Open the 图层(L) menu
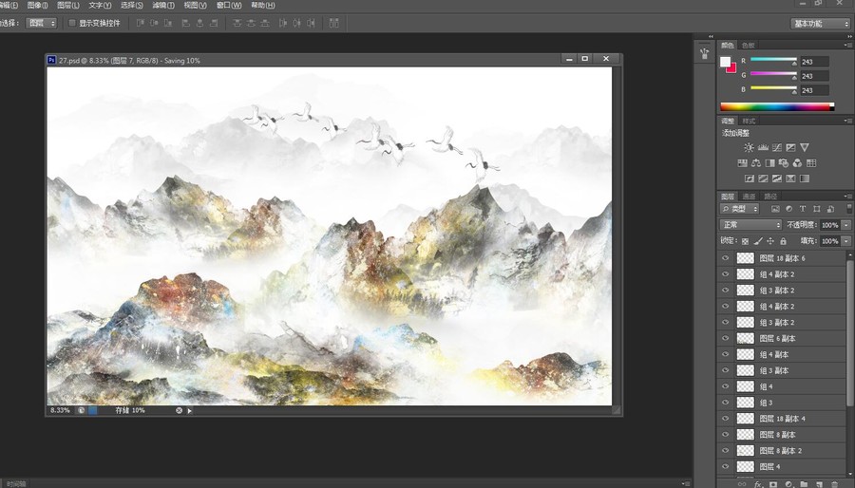The width and height of the screenshot is (855, 488). [x=68, y=5]
